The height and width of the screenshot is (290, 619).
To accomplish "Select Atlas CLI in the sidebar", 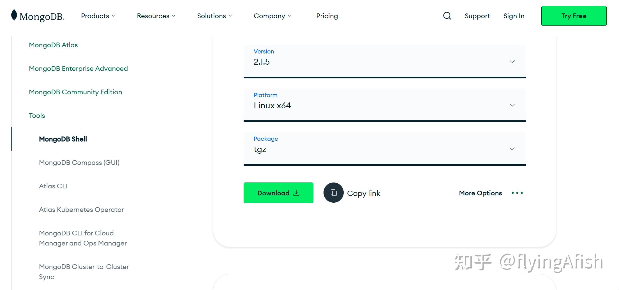I will (53, 186).
